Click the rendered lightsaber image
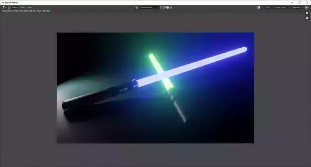Viewport: 311px width, 167px height. (x=155, y=88)
